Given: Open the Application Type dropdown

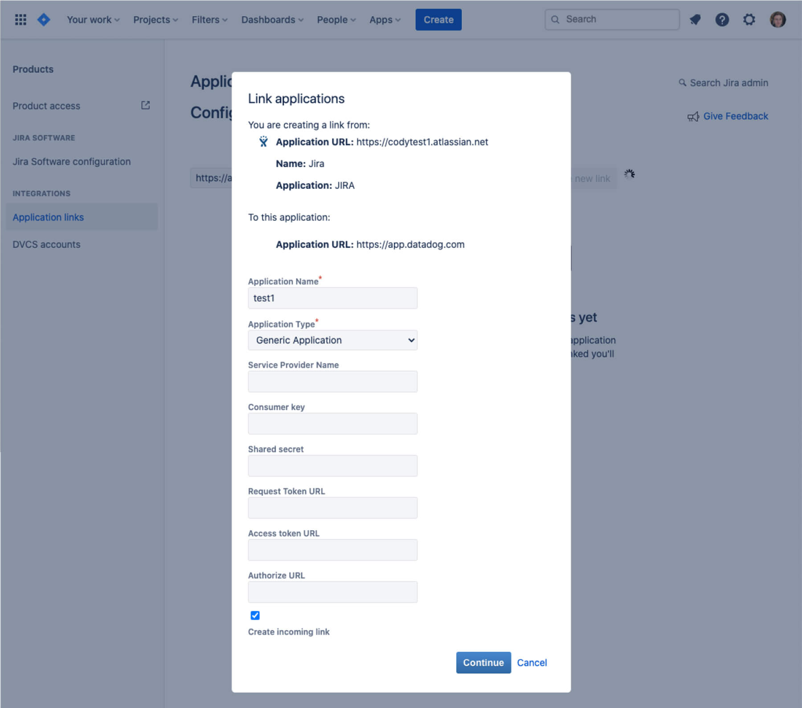Looking at the screenshot, I should (332, 340).
